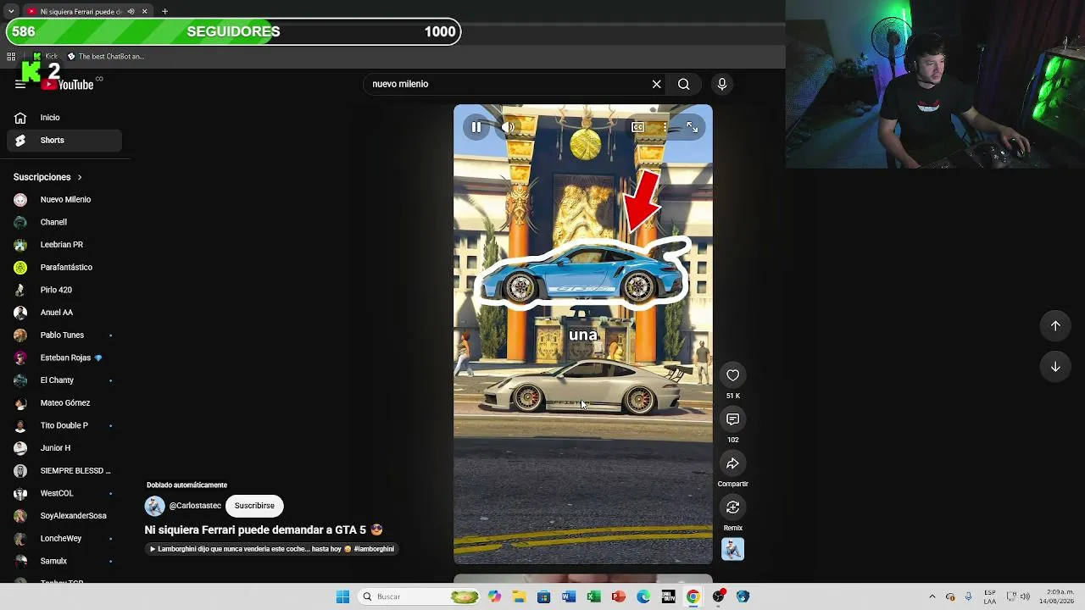Viewport: 1085px width, 610px height.
Task: Open File Explorer from the taskbar
Action: (519, 596)
